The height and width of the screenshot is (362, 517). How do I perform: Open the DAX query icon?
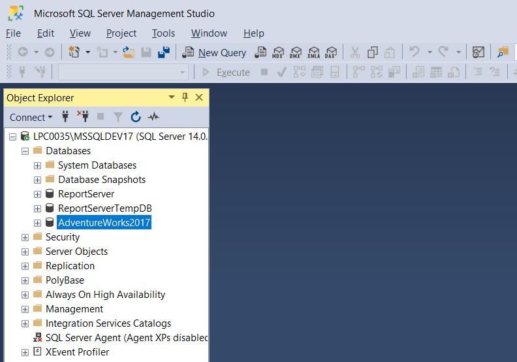332,52
